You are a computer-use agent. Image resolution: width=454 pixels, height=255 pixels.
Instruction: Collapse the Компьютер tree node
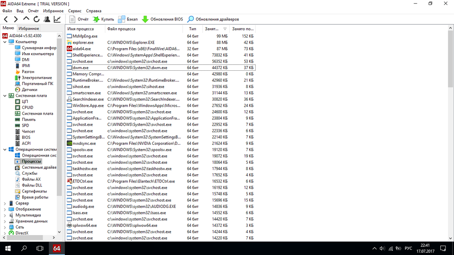5,42
